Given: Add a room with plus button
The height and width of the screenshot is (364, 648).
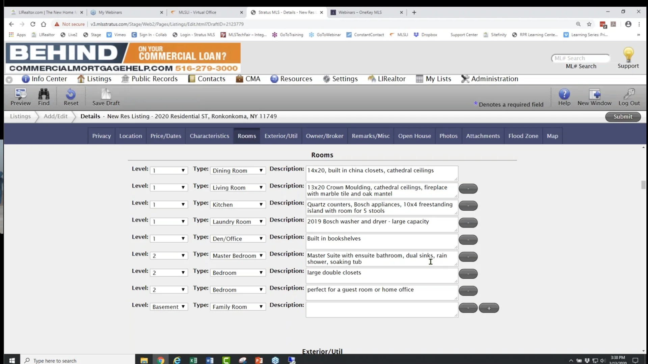Looking at the screenshot, I should coord(489,308).
